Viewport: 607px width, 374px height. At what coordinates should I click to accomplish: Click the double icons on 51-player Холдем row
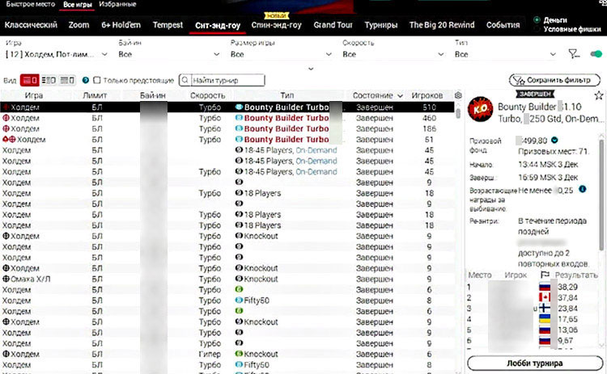pos(9,140)
